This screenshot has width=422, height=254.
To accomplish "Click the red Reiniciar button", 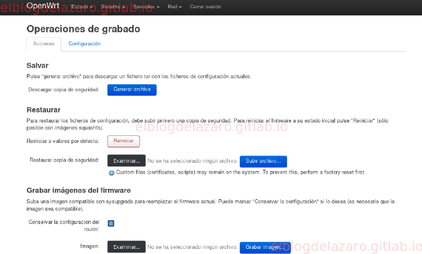I will 123,141.
